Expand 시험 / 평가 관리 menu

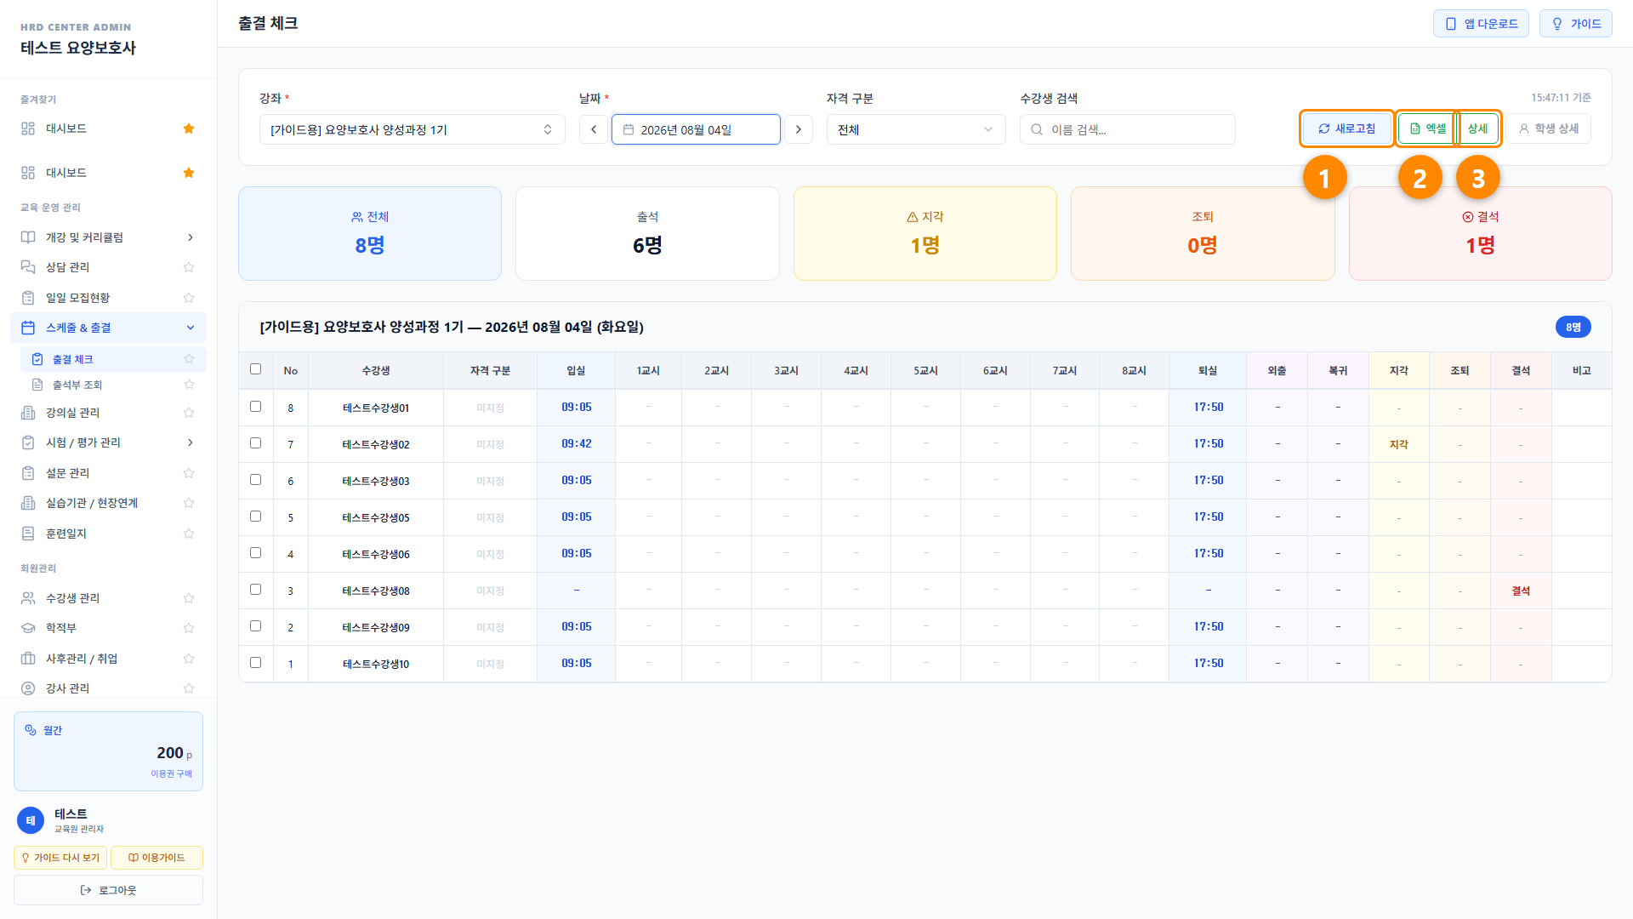[x=108, y=442]
